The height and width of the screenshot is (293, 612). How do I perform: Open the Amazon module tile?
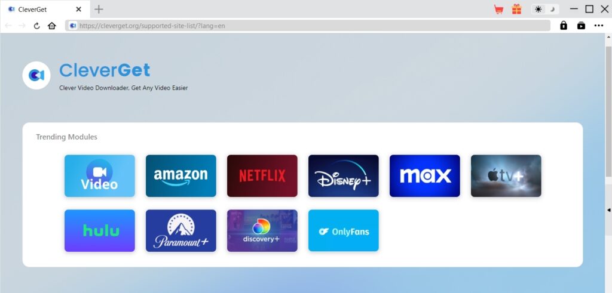point(180,175)
